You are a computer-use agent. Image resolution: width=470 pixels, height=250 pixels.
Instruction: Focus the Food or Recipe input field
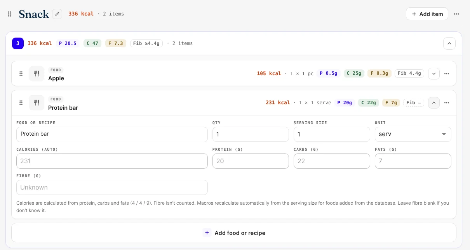coord(112,134)
